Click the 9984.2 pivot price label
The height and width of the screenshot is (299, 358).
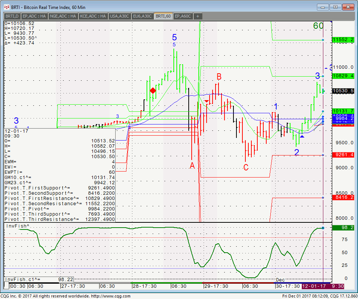[x=343, y=118]
